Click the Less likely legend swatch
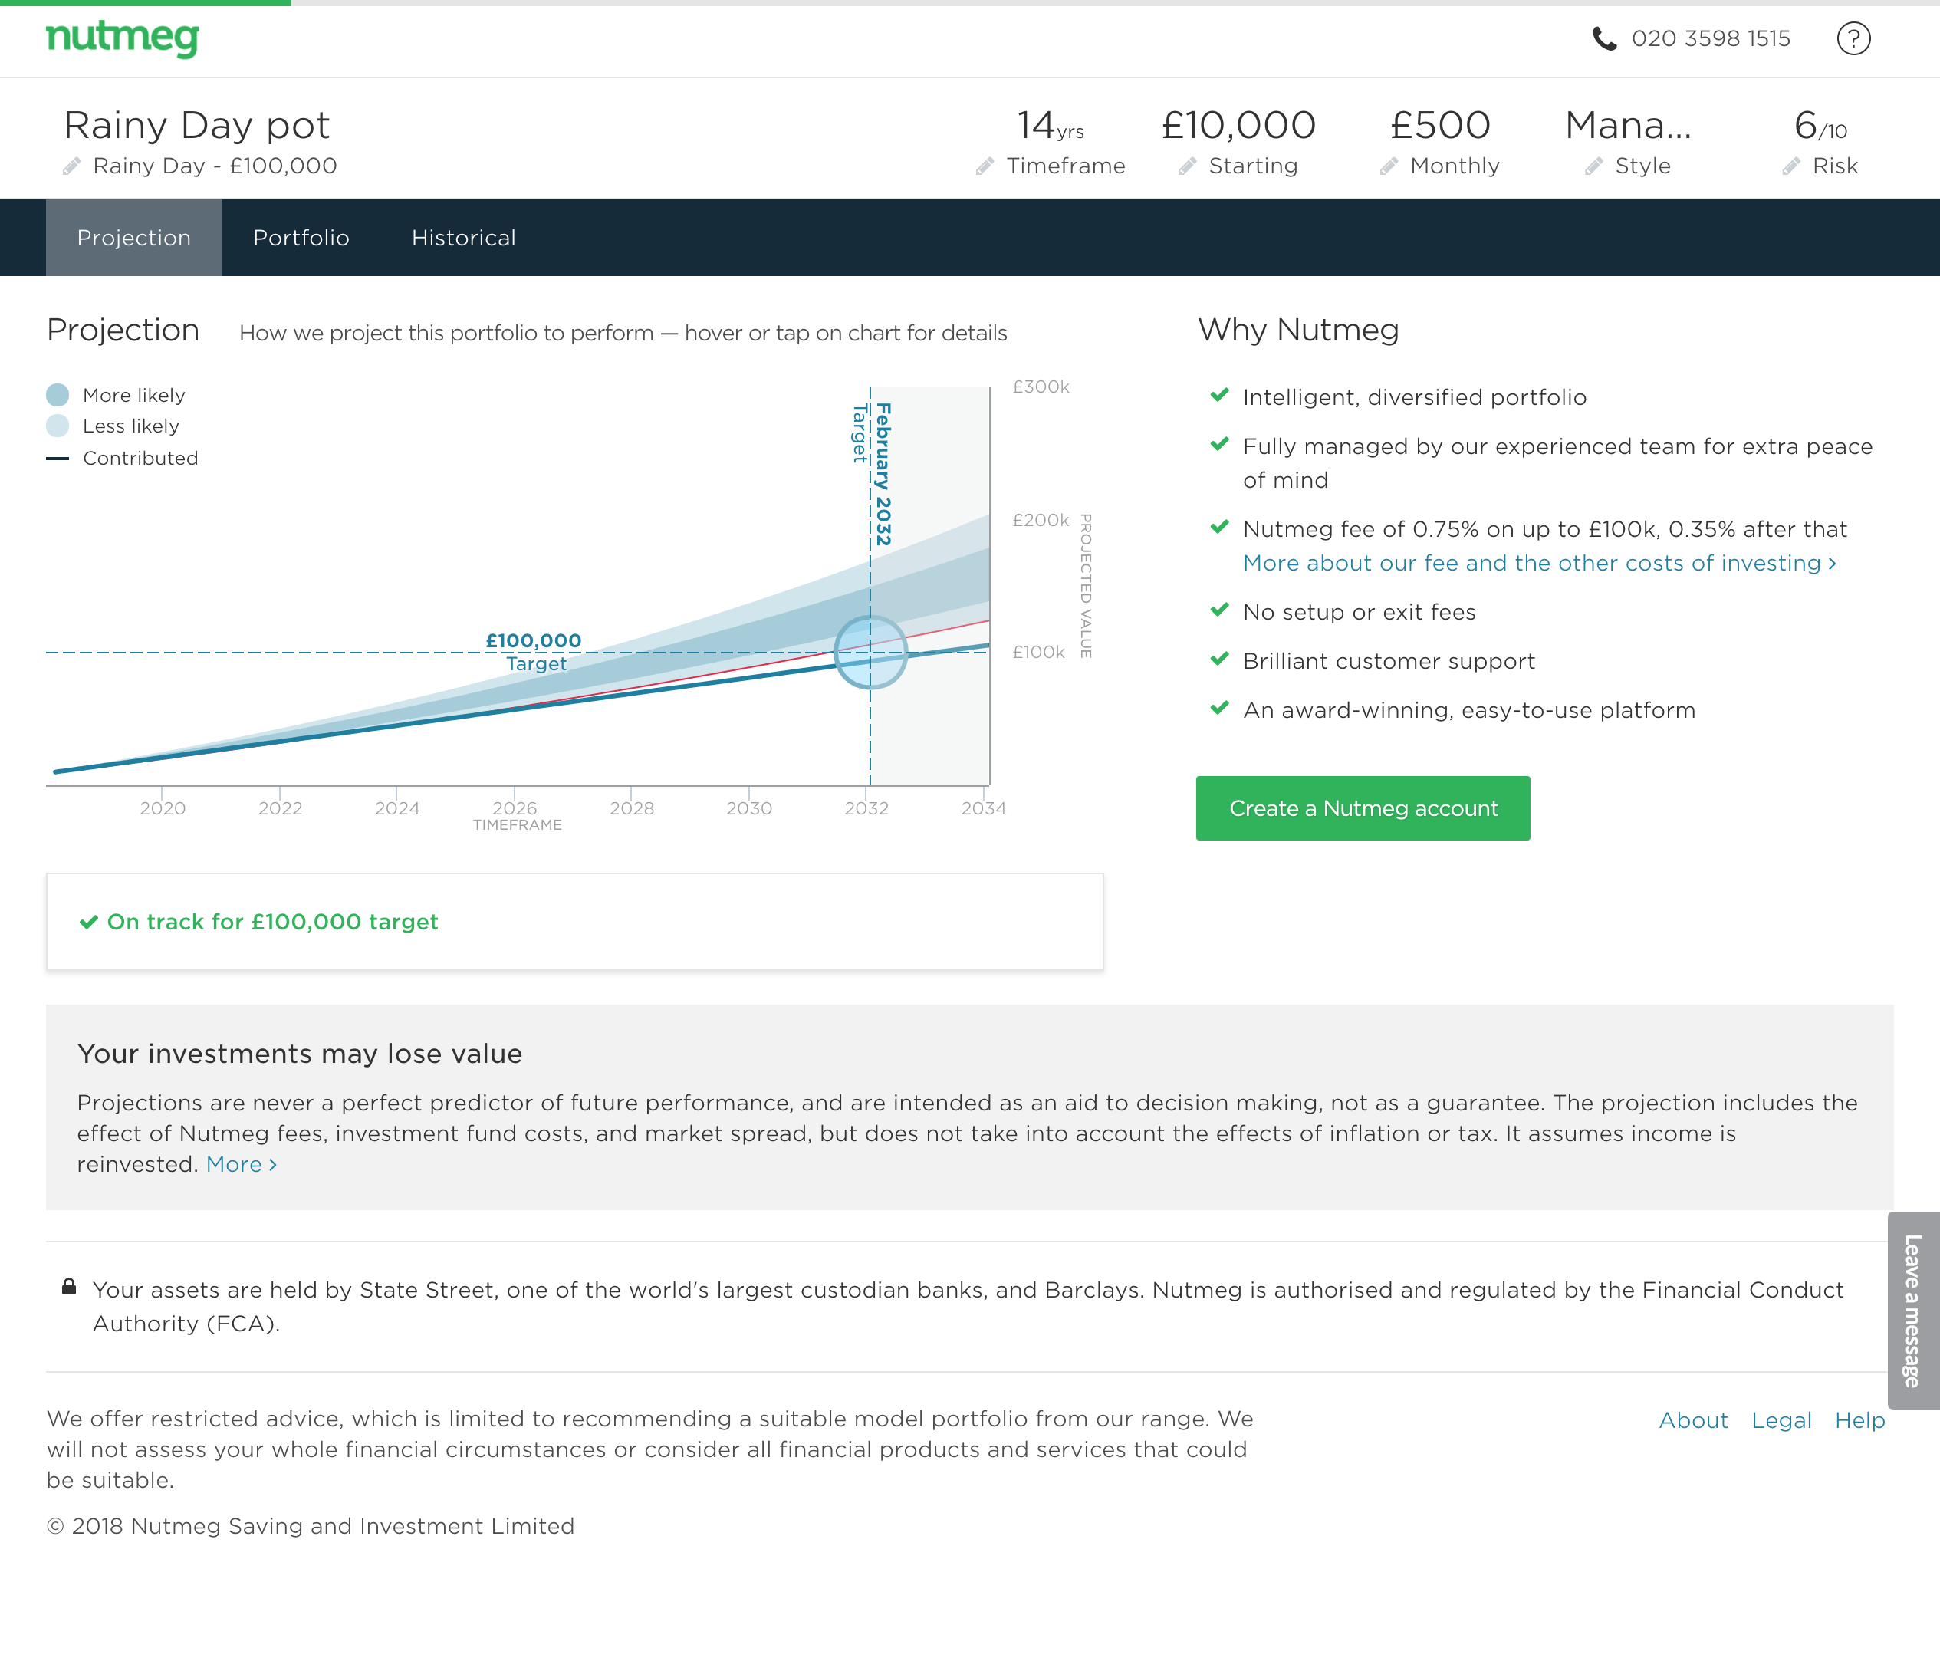The image size is (1940, 1658). pos(58,426)
